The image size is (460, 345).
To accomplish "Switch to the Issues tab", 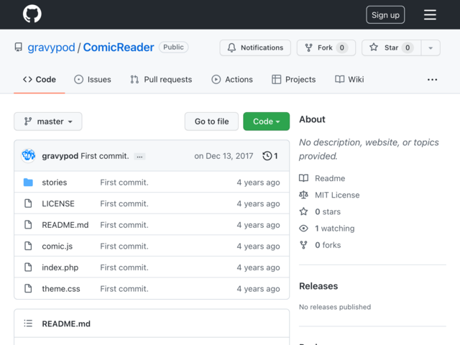I will (x=93, y=80).
